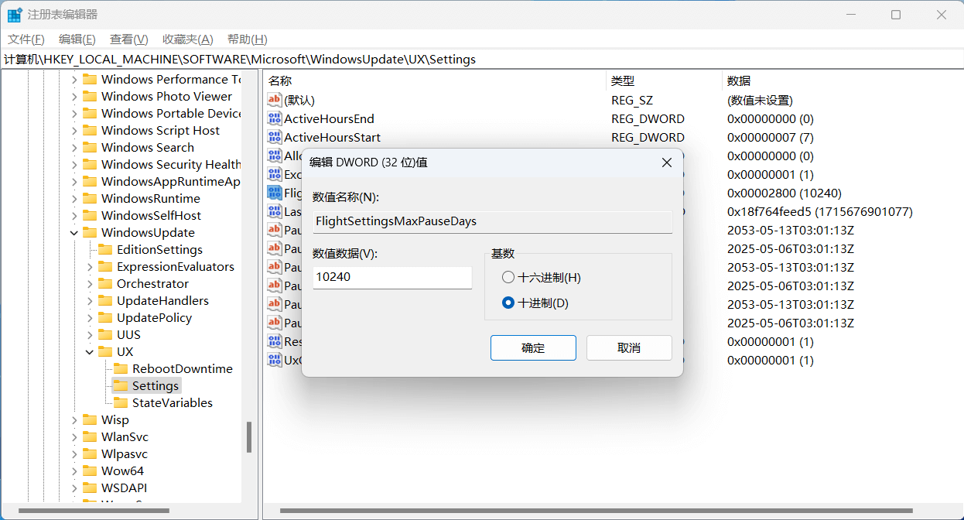This screenshot has height=520, width=964.
Task: Click the ActiveHoursStart DWORD icon
Action: point(275,137)
